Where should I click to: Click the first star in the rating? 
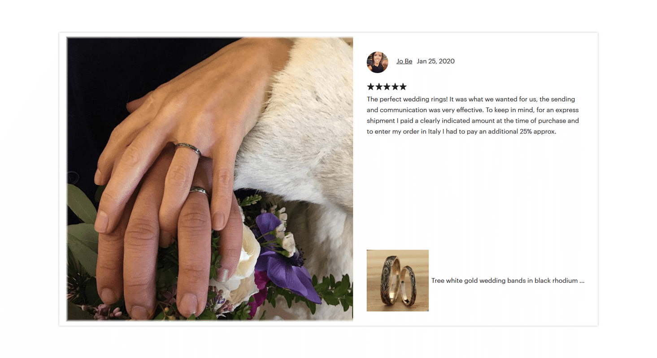(371, 87)
